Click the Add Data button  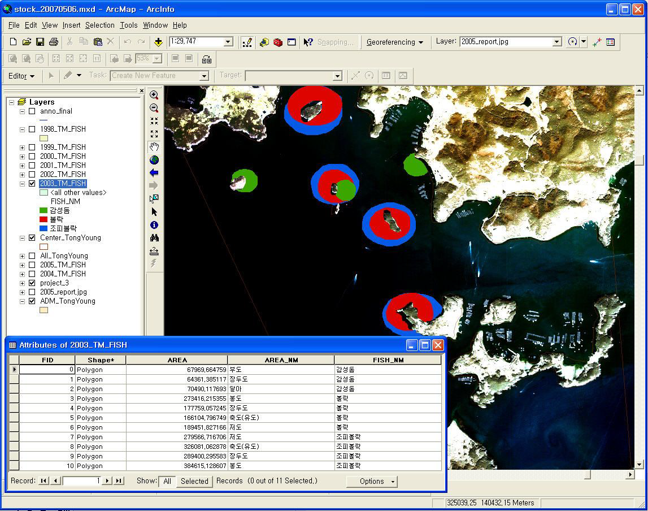tap(158, 42)
